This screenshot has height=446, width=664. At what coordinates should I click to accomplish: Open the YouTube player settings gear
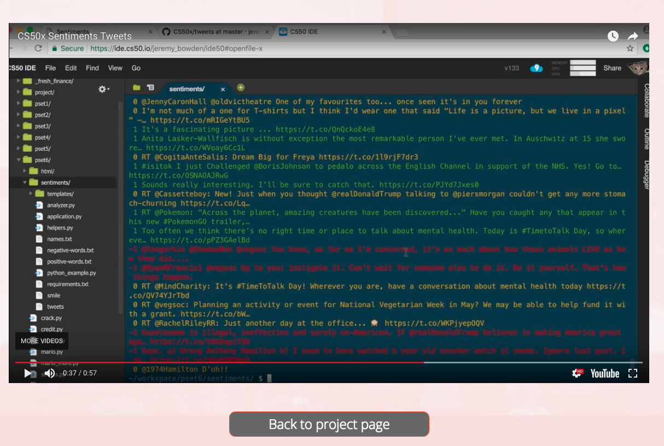(576, 373)
